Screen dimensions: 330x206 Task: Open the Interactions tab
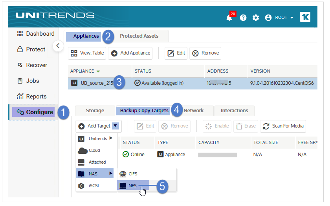pyautogui.click(x=234, y=111)
